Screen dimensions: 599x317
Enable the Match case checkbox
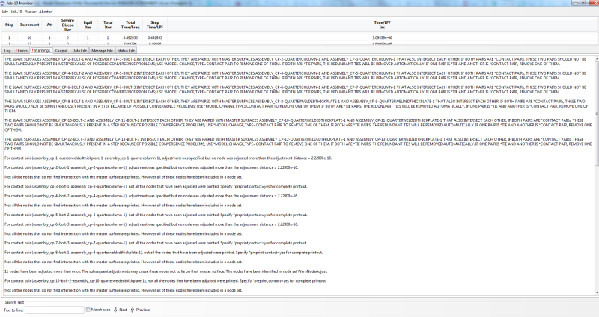(x=88, y=310)
